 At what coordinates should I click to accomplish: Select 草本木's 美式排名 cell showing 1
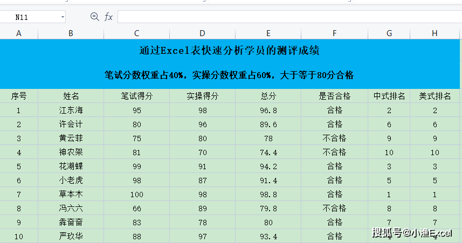pyautogui.click(x=435, y=195)
